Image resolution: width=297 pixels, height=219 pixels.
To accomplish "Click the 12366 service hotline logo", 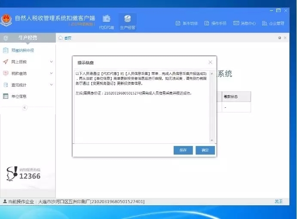I will point(24,173).
